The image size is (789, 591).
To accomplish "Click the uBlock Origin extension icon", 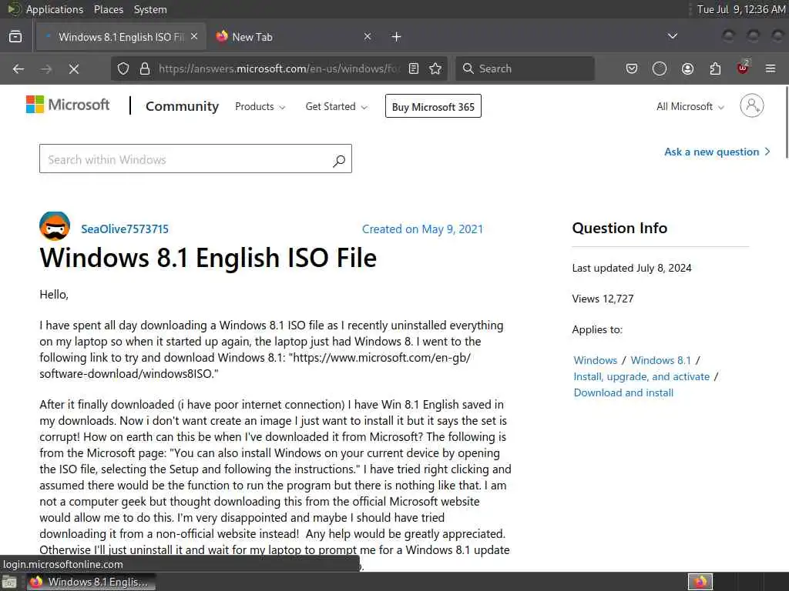I will pos(743,68).
